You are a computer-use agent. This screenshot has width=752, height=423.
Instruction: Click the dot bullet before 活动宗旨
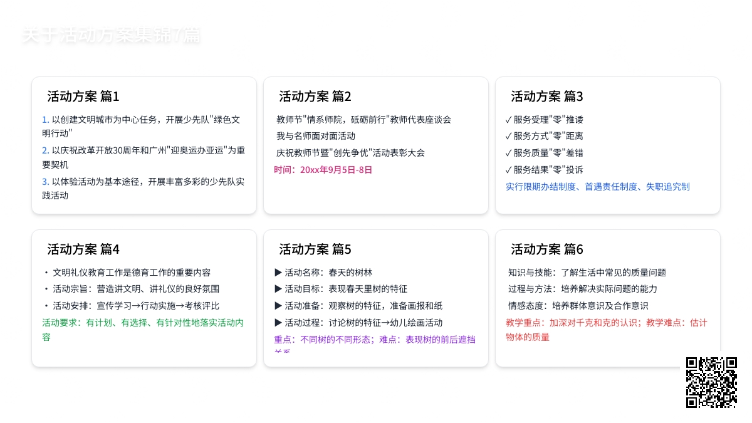[x=46, y=289]
